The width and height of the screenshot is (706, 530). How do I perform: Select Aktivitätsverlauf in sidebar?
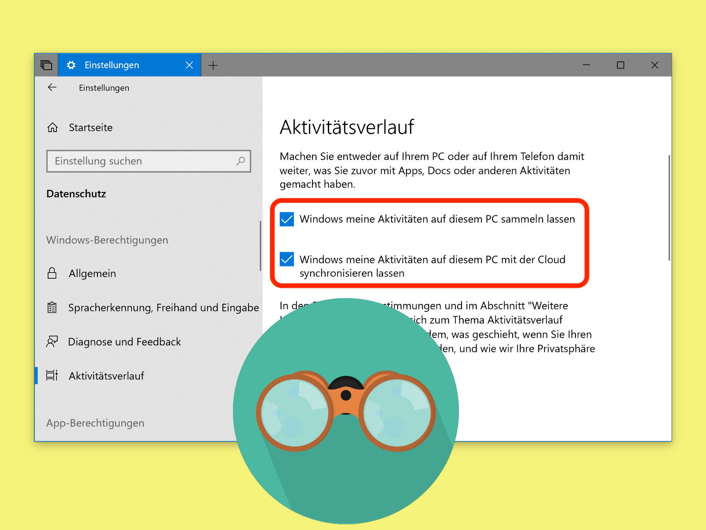tap(106, 375)
